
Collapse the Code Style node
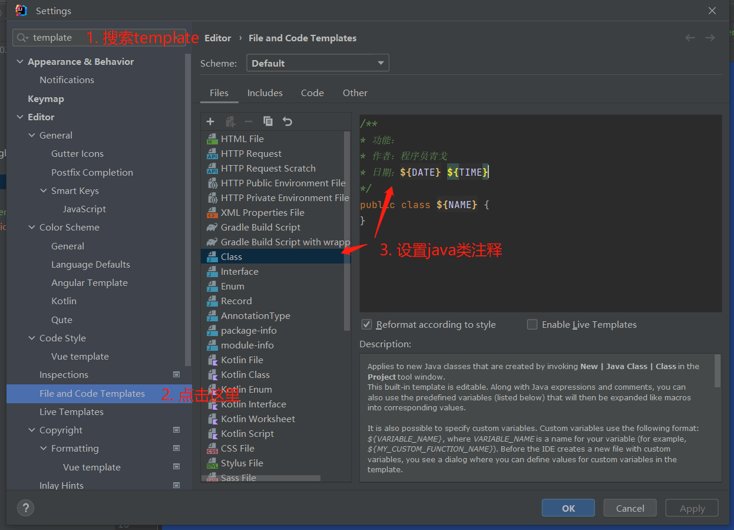tap(32, 338)
